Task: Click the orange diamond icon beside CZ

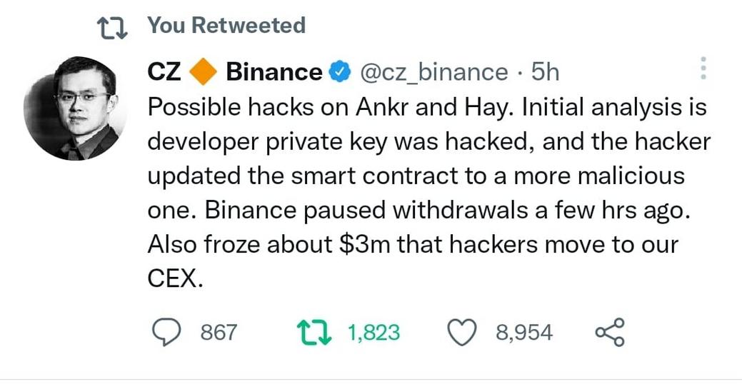Action: pyautogui.click(x=206, y=72)
